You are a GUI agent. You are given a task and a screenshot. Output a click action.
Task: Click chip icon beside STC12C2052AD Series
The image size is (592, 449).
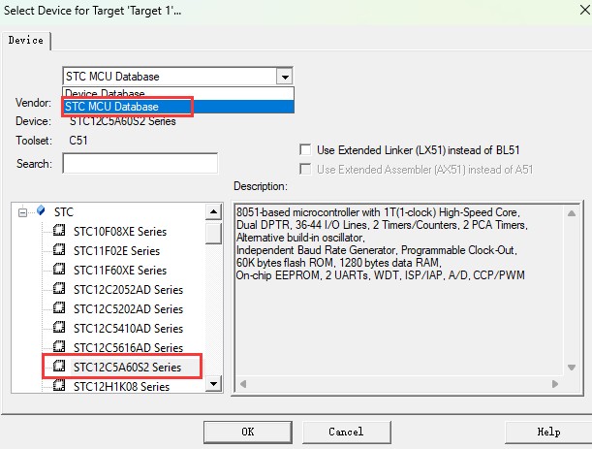pos(59,288)
